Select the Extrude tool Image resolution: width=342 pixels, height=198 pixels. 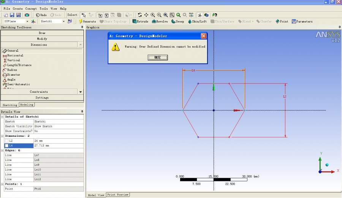(140, 22)
